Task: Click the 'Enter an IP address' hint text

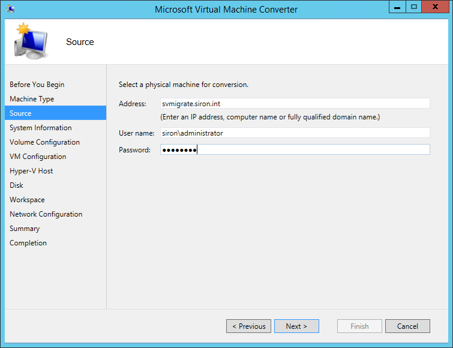Action: tap(270, 117)
